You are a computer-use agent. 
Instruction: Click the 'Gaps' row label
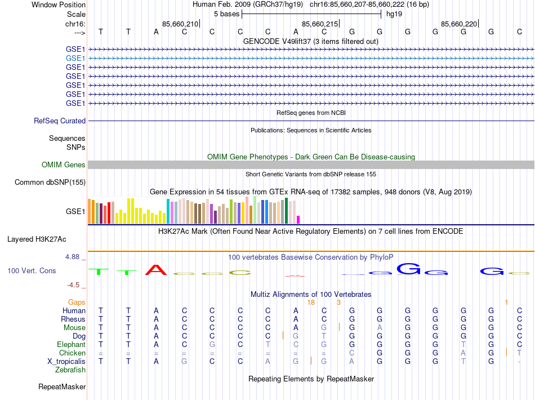77,302
